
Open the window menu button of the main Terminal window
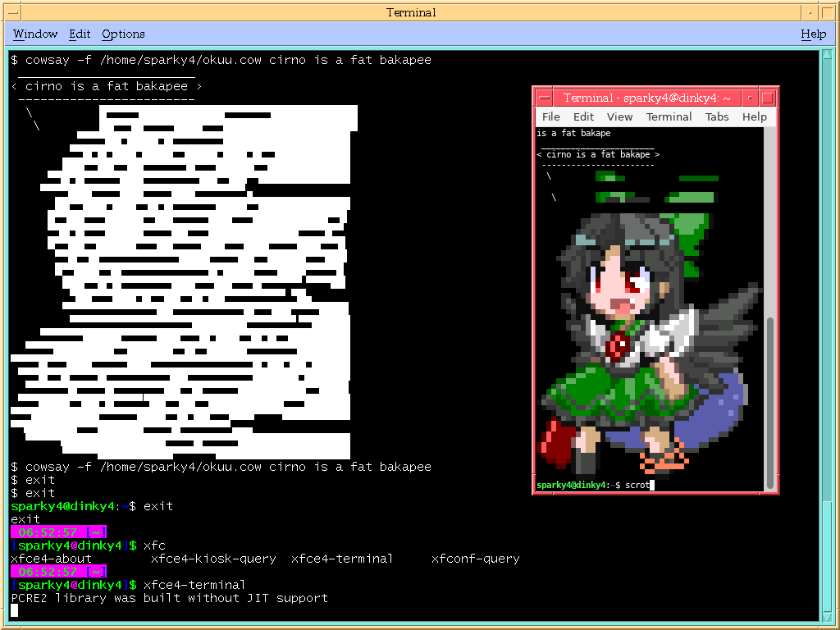coord(11,12)
